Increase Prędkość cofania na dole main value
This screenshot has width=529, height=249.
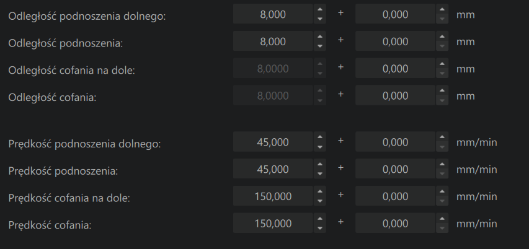click(320, 191)
